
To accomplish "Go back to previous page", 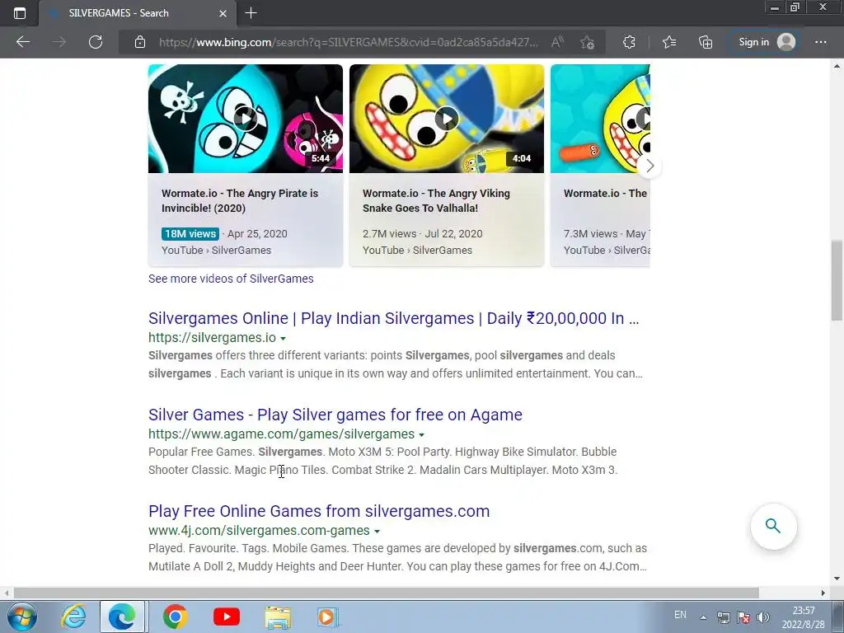I will coord(23,42).
